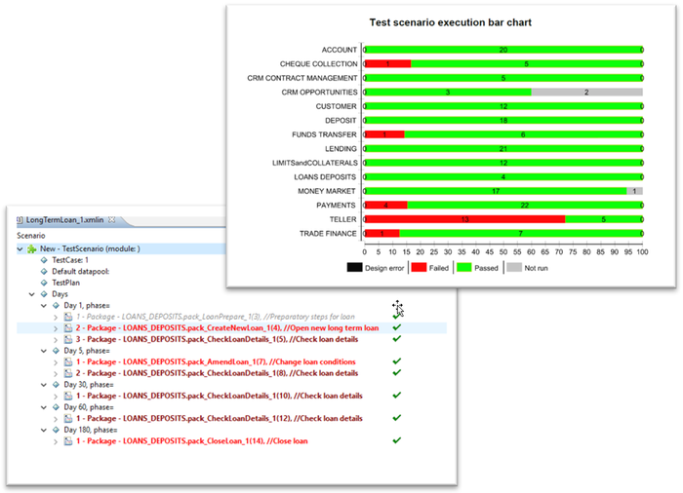Expand the pack_CheckLoanDetails_1(10) package row
The height and width of the screenshot is (493, 683).
(55, 396)
